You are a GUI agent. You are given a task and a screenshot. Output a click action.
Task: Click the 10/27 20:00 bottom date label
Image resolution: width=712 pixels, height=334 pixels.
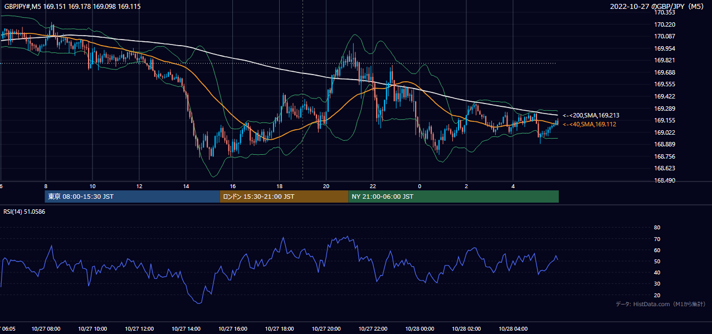(x=326, y=328)
